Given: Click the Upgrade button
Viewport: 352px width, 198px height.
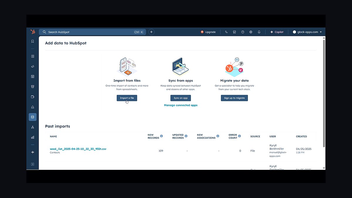Looking at the screenshot, I should [208, 32].
